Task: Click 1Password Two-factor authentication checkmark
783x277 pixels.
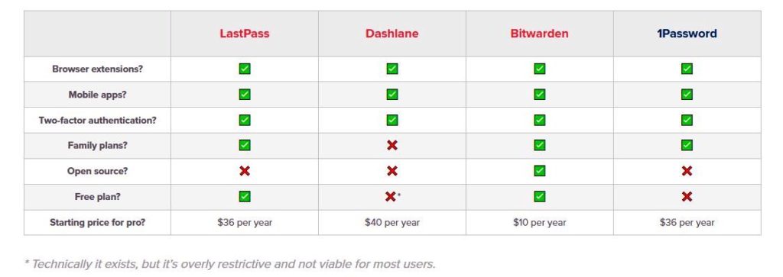Action: point(687,120)
